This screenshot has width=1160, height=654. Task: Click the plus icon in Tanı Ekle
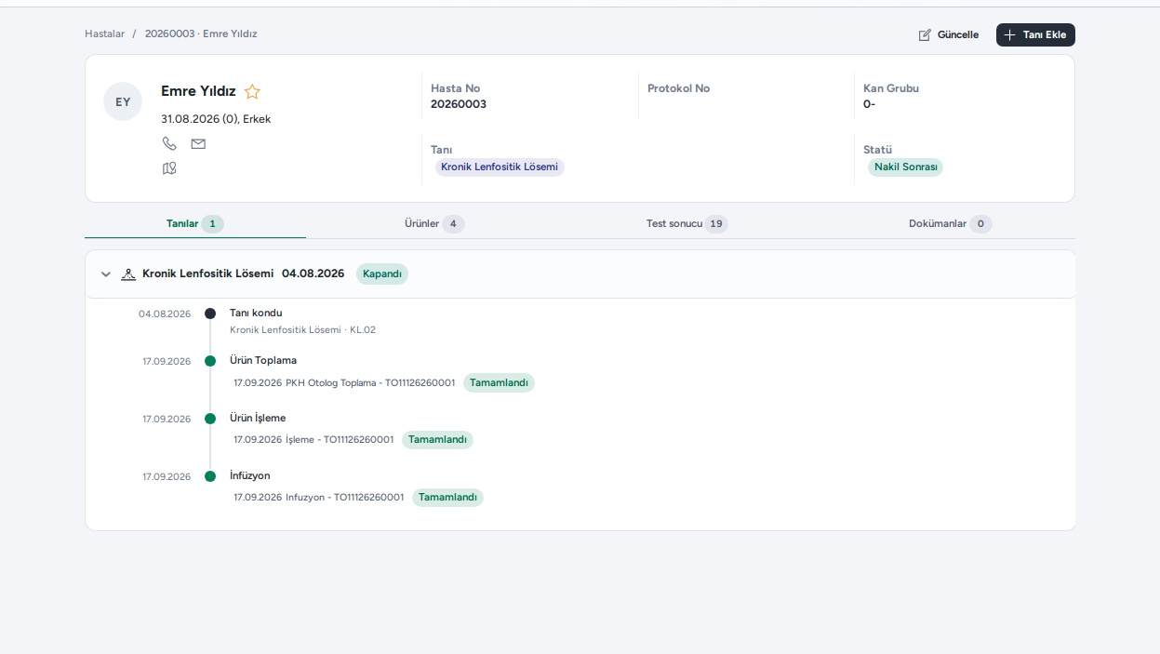[x=1010, y=35]
